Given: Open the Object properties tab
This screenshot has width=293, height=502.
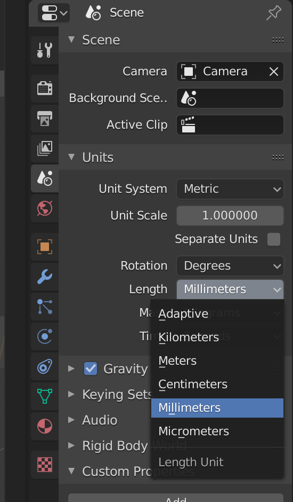Looking at the screenshot, I should coord(45,247).
